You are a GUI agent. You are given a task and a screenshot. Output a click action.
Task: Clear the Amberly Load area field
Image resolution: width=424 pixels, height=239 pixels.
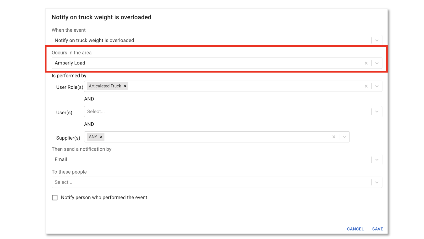[366, 63]
